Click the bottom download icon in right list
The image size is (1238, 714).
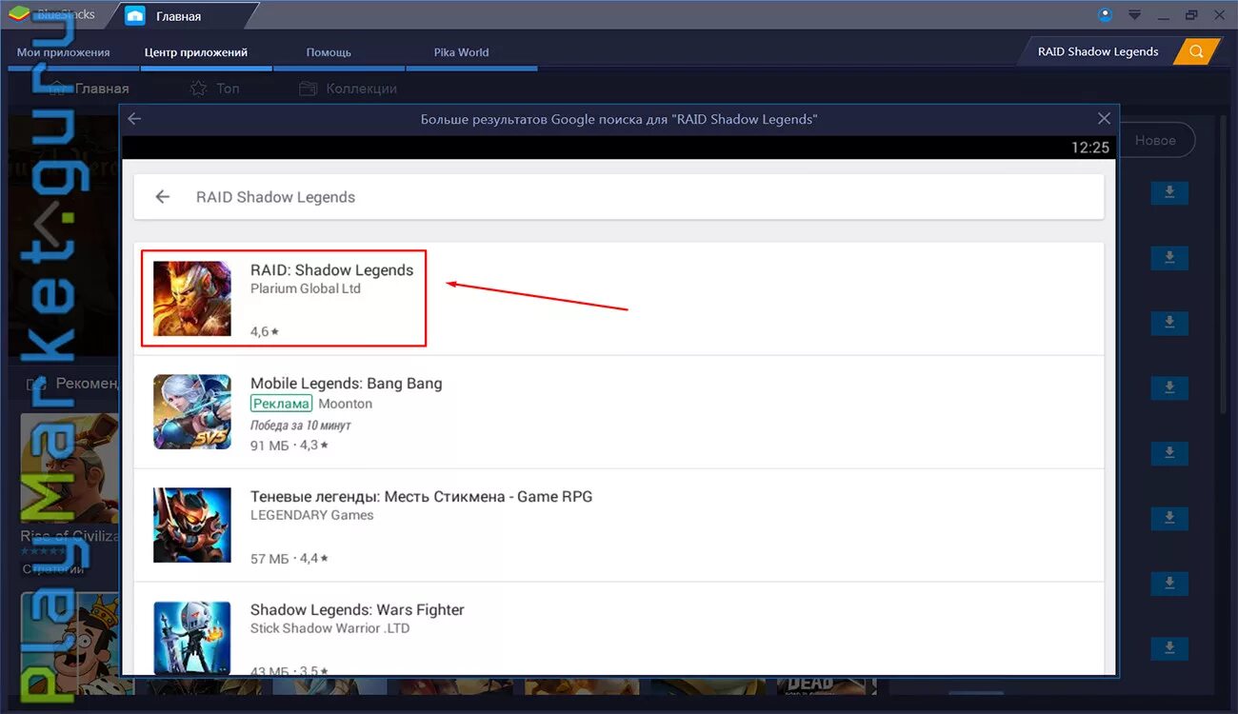click(x=1169, y=648)
